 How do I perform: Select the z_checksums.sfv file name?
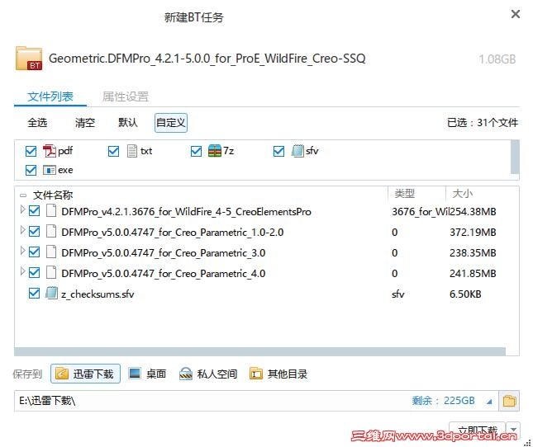98,294
